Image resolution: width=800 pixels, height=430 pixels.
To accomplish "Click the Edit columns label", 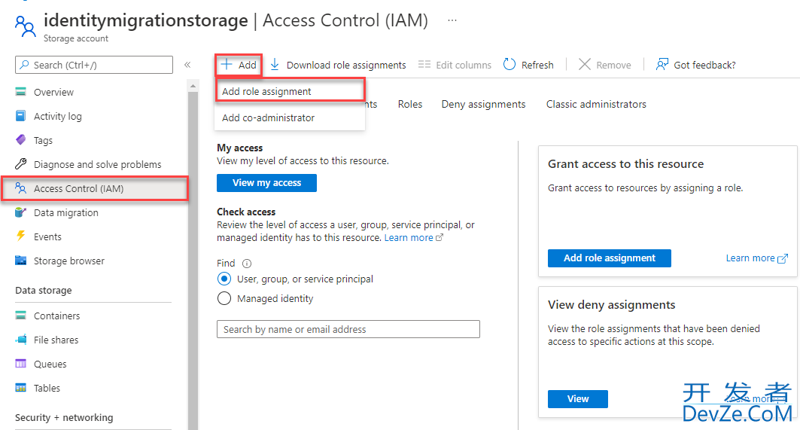I will pos(464,65).
